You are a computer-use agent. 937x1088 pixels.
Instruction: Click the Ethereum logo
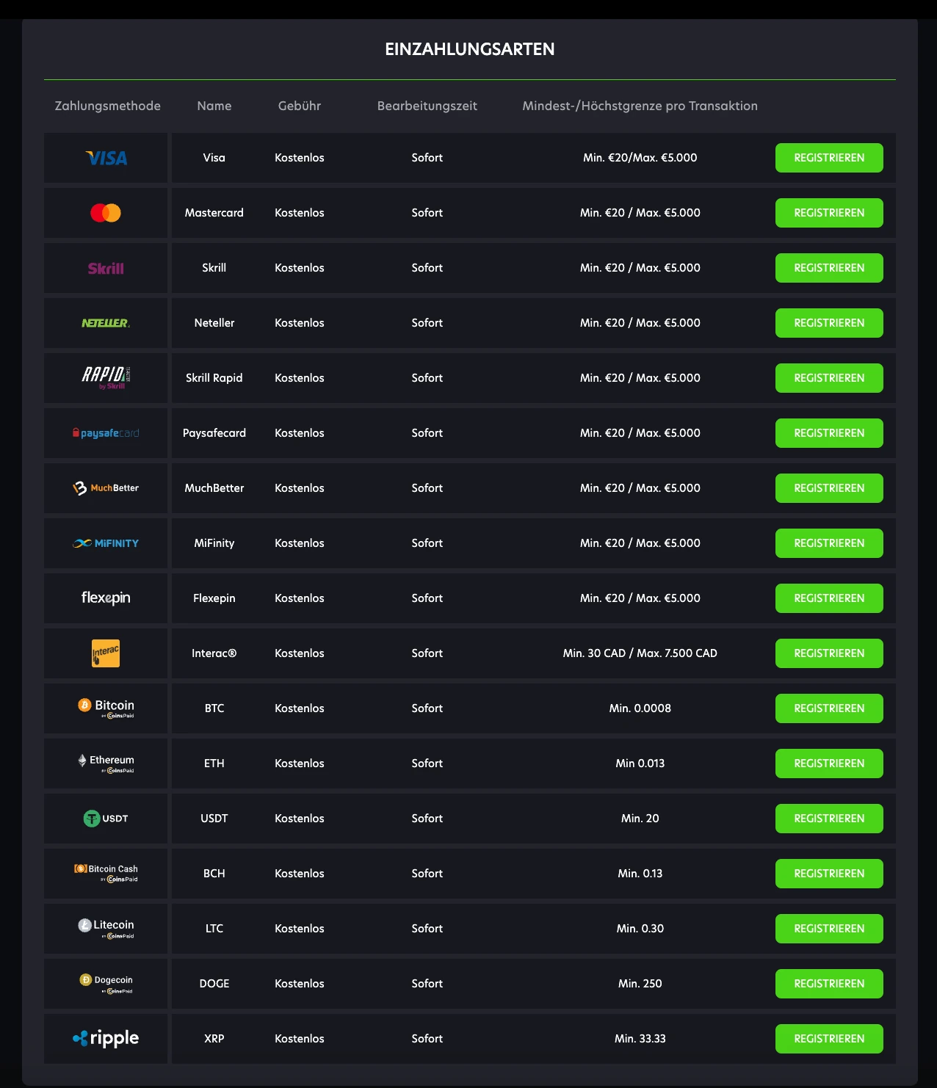pyautogui.click(x=106, y=764)
